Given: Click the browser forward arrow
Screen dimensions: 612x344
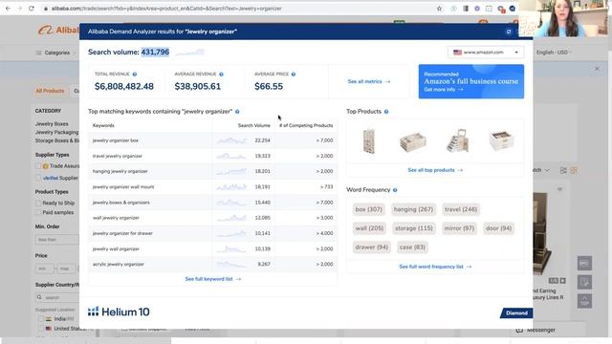Looking at the screenshot, I should click(x=19, y=9).
